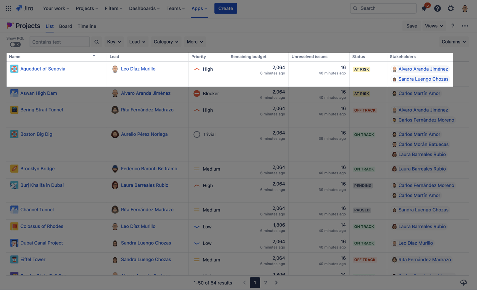Click the Jira logo
Viewport: 477px width, 290px height.
click(x=24, y=8)
